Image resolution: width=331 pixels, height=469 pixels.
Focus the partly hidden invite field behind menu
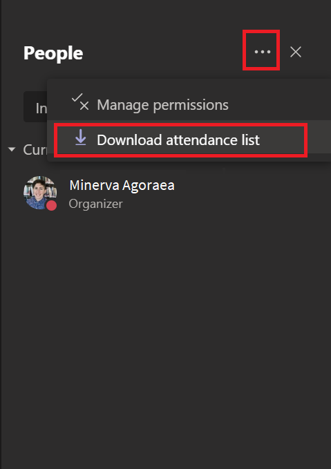click(x=35, y=107)
